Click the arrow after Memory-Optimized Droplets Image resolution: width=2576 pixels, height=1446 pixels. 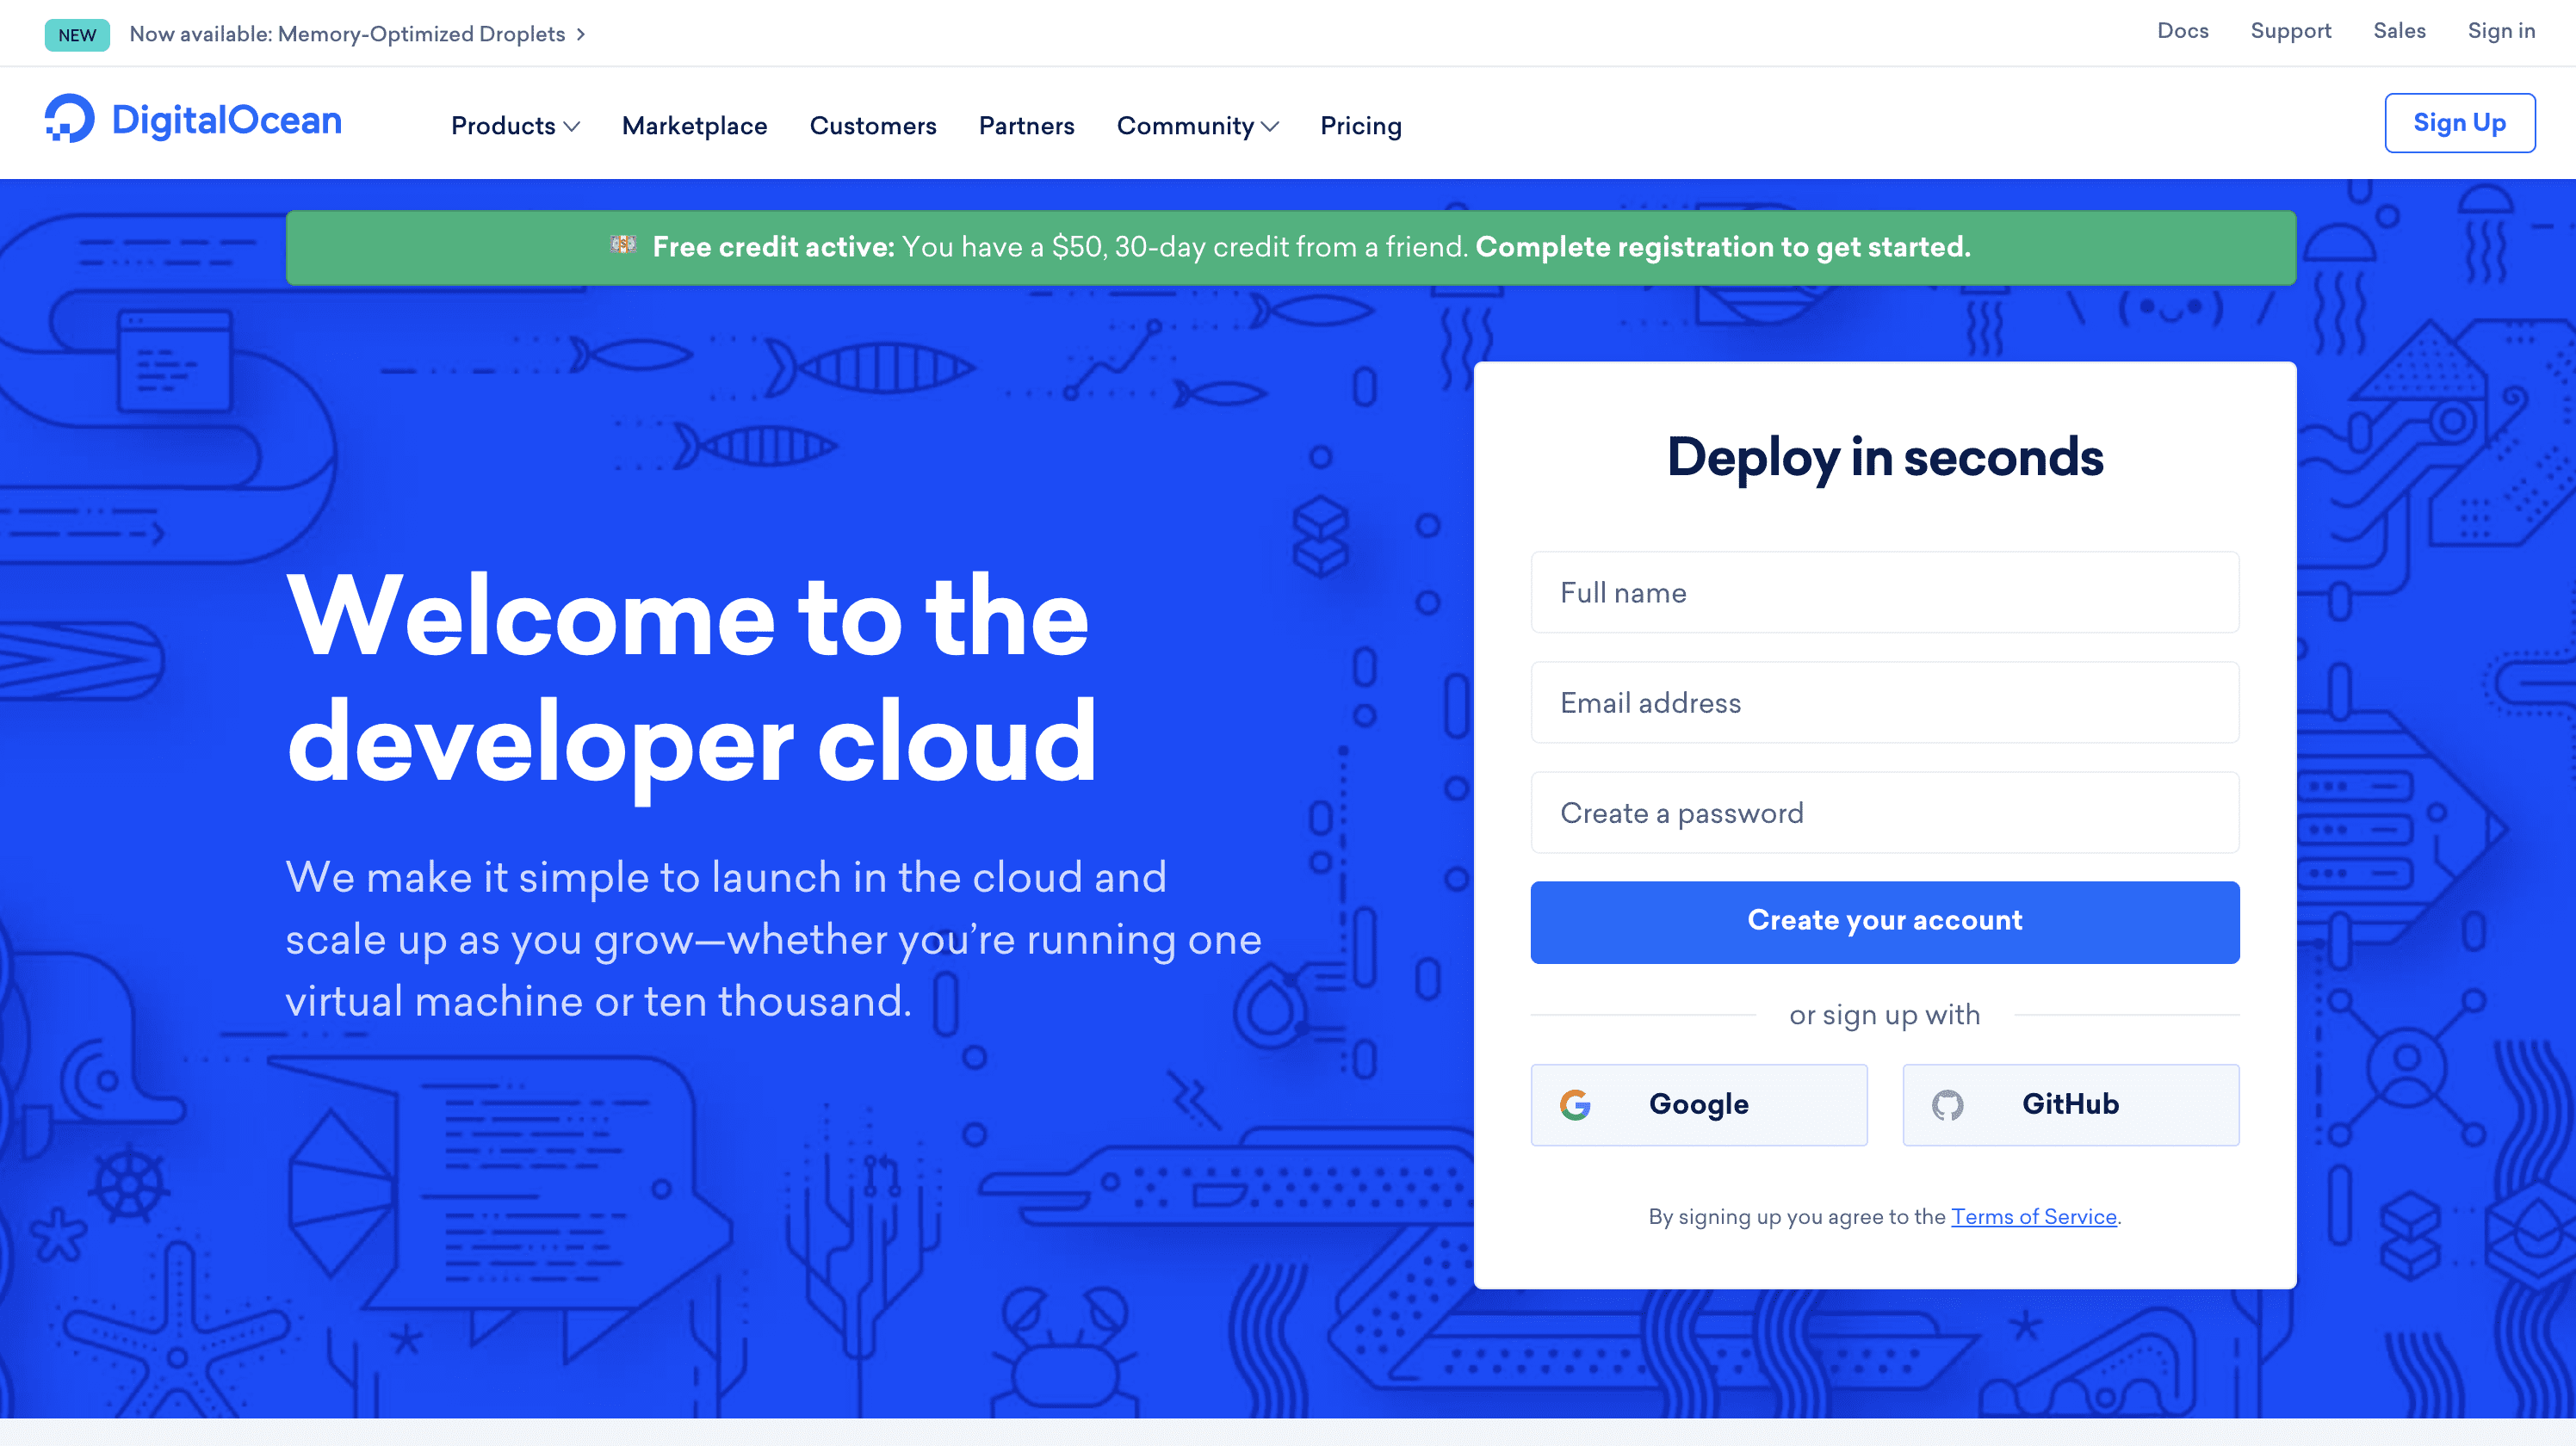coord(580,33)
